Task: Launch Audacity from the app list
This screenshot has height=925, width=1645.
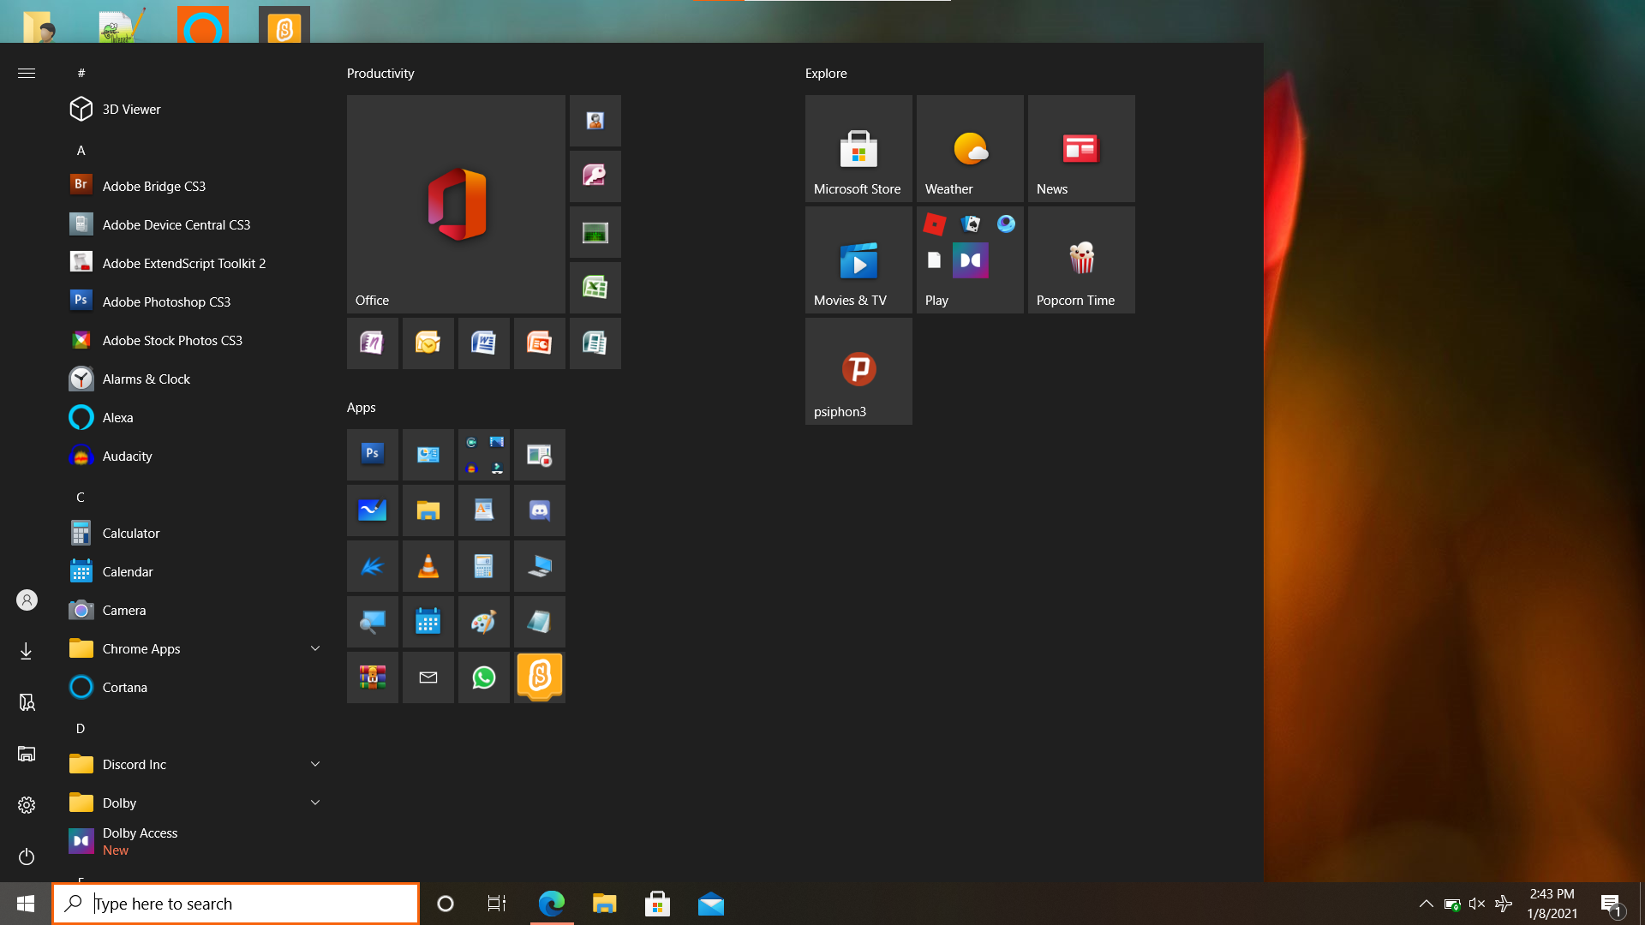Action: click(195, 456)
